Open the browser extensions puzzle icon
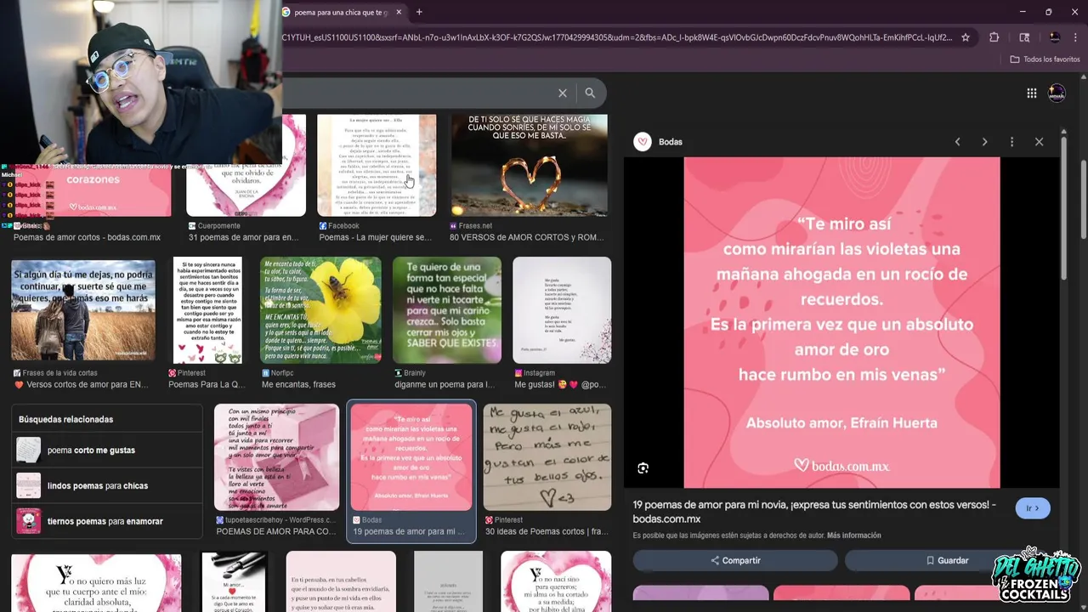The height and width of the screenshot is (612, 1088). (x=994, y=37)
